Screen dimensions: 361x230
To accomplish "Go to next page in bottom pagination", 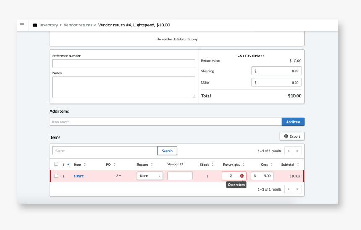I will 297,189.
